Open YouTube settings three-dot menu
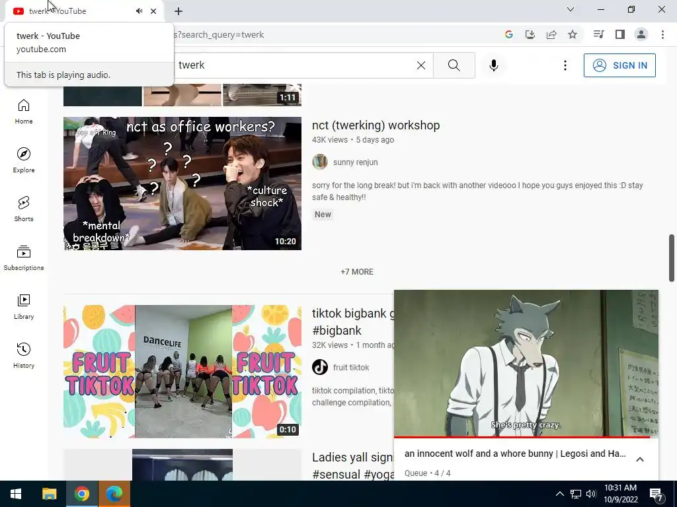The image size is (677, 507). (565, 65)
